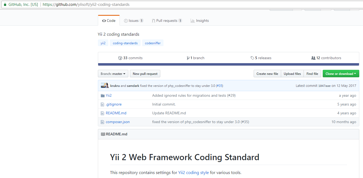Image resolution: width=363 pixels, height=178 pixels.
Task: Click the repository language color bar
Action: tap(228, 64)
